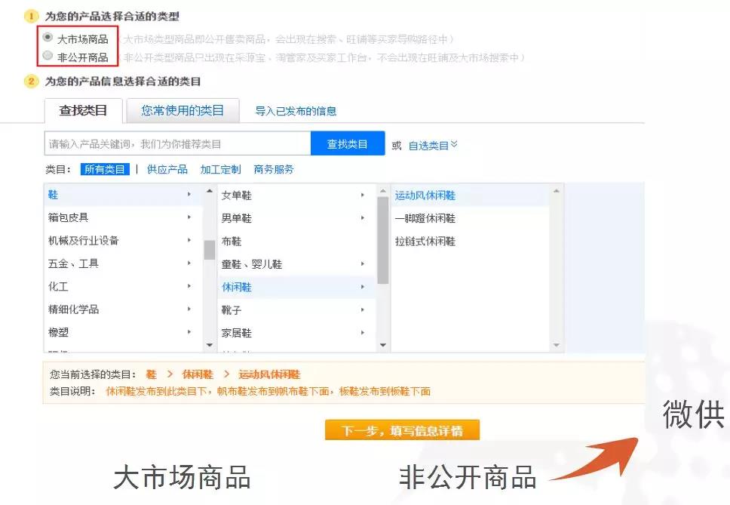Click the 下一步,填写信息详情 button
The image size is (730, 505).
[x=402, y=431]
